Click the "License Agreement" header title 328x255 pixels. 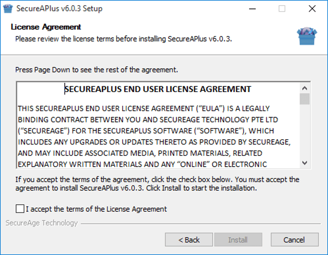[46, 27]
